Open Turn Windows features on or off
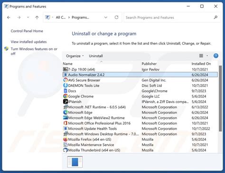Viewport: 225px width, 173px height. [34, 51]
